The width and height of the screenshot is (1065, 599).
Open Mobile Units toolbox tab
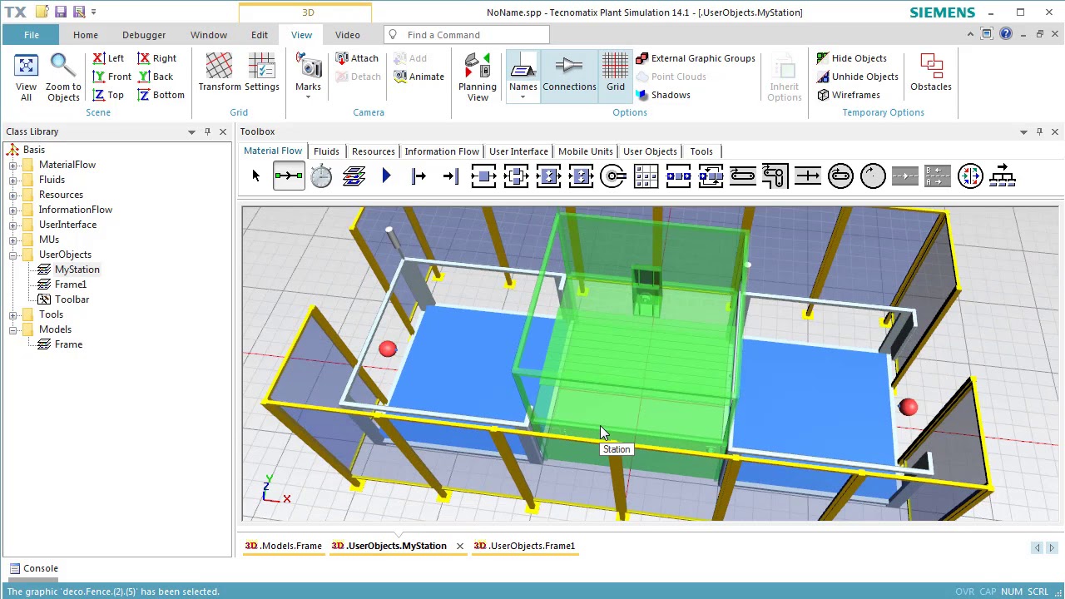tap(586, 151)
